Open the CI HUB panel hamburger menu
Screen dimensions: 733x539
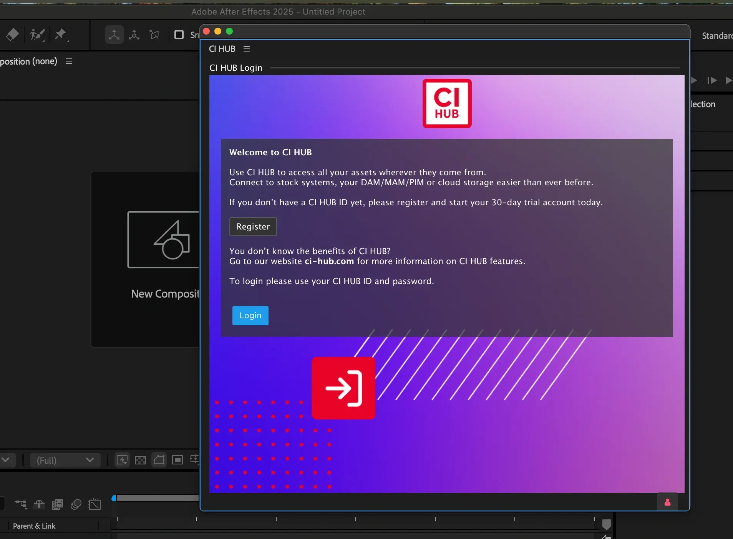point(247,49)
